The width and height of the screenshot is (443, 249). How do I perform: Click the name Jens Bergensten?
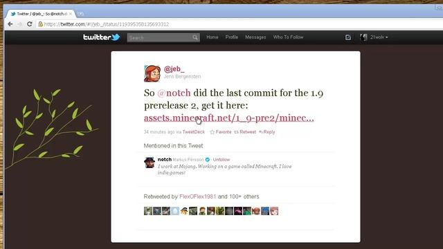click(x=182, y=77)
